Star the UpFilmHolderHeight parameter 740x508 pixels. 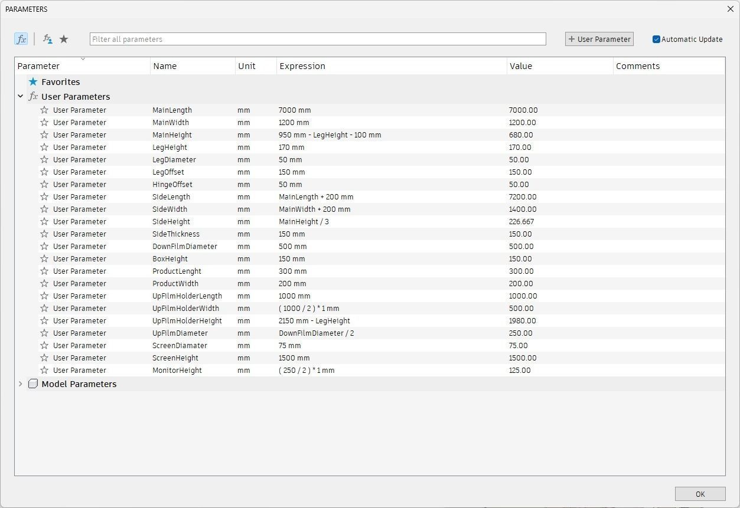pyautogui.click(x=44, y=320)
